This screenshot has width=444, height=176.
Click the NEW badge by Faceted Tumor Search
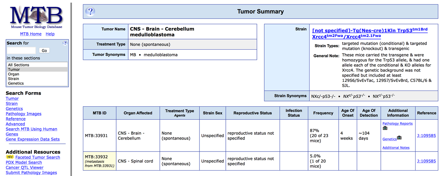tap(10, 157)
